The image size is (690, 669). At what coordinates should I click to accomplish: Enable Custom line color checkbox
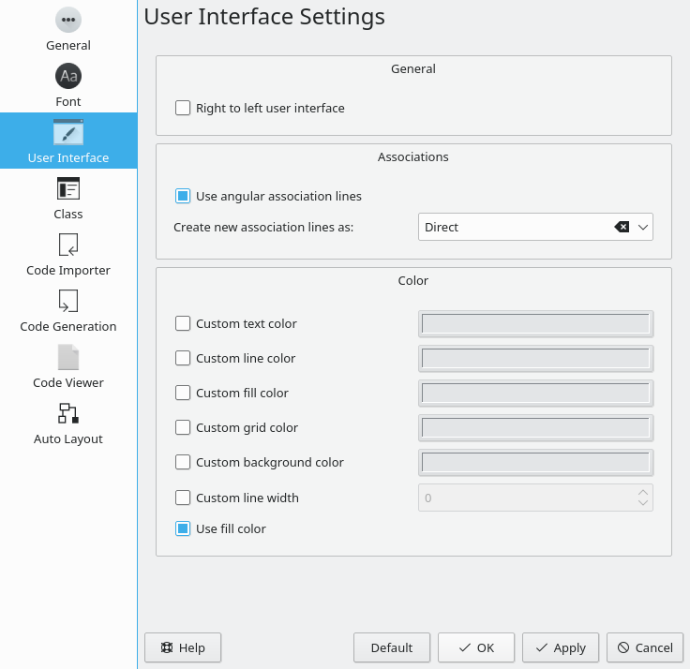[183, 358]
